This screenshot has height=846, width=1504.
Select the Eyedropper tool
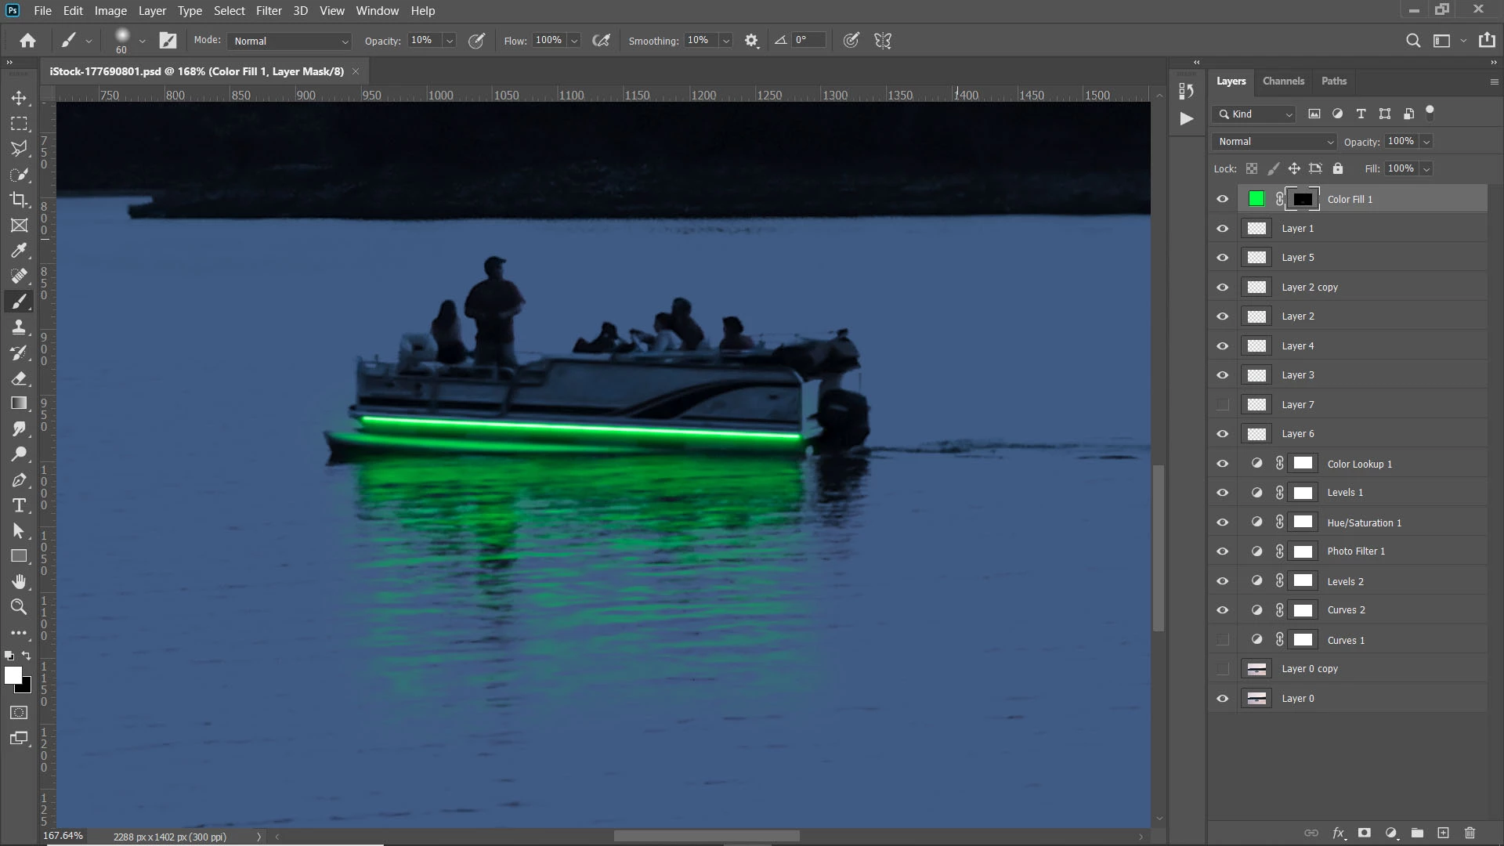19,251
